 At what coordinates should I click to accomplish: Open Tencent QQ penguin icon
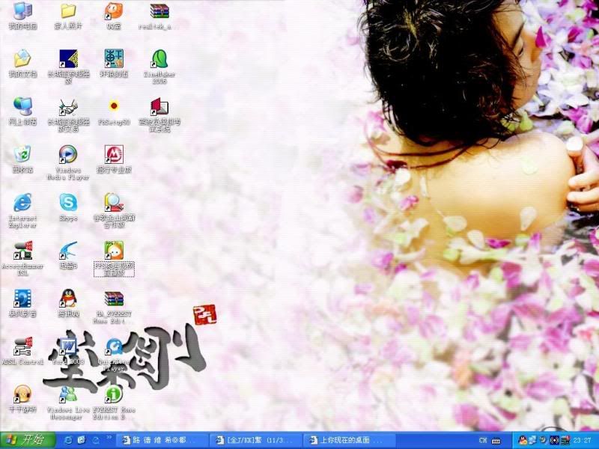68,298
